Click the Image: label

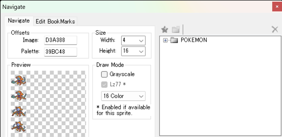click(x=31, y=40)
